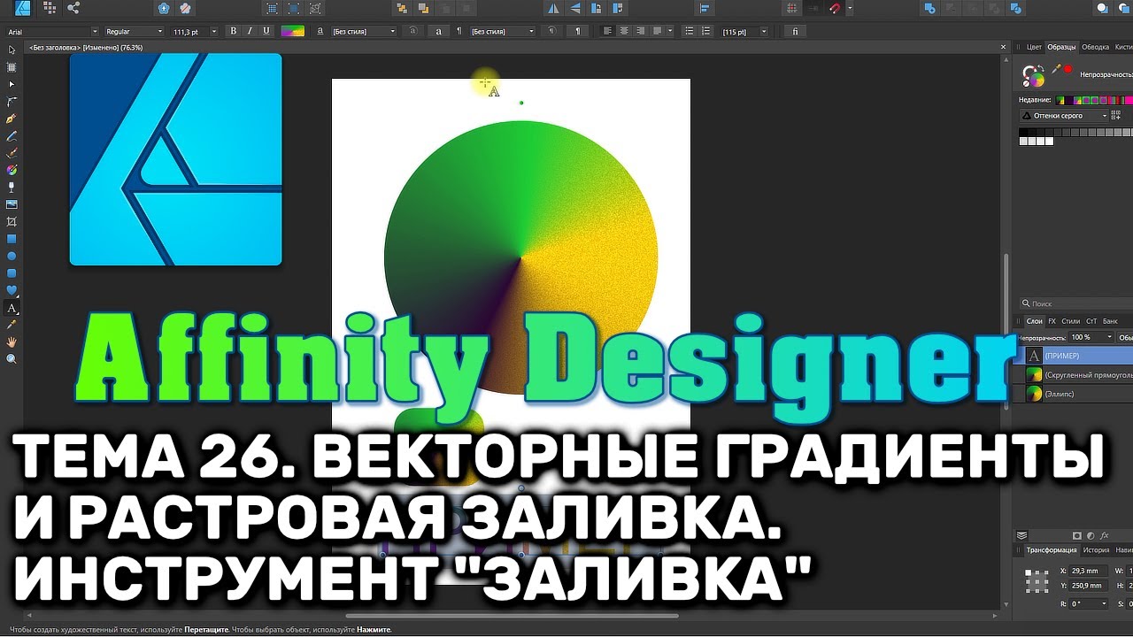
Task: Select the Artboard tool
Action: (x=12, y=66)
